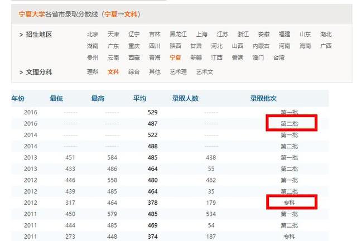This screenshot has width=357, height=241.
Task: Click the enrollment count 438
Action: coord(211,158)
